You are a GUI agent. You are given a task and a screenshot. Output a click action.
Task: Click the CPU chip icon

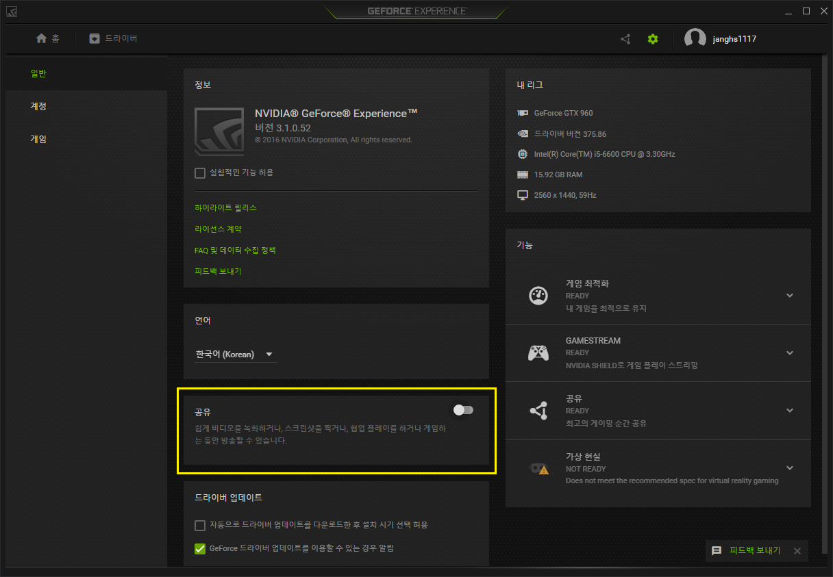[x=523, y=154]
